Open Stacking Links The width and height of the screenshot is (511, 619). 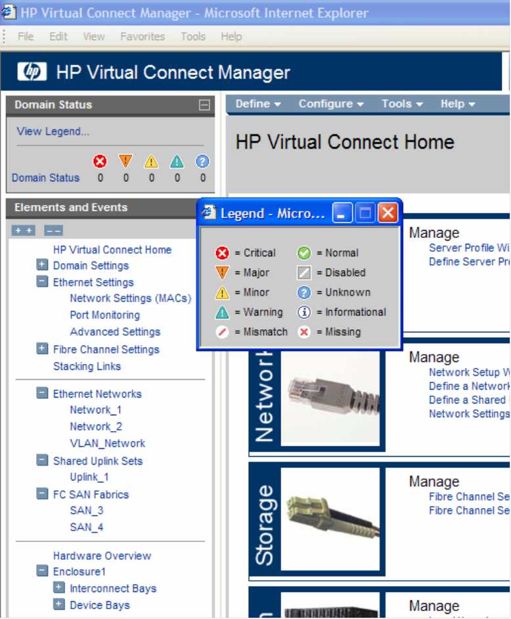(x=87, y=367)
